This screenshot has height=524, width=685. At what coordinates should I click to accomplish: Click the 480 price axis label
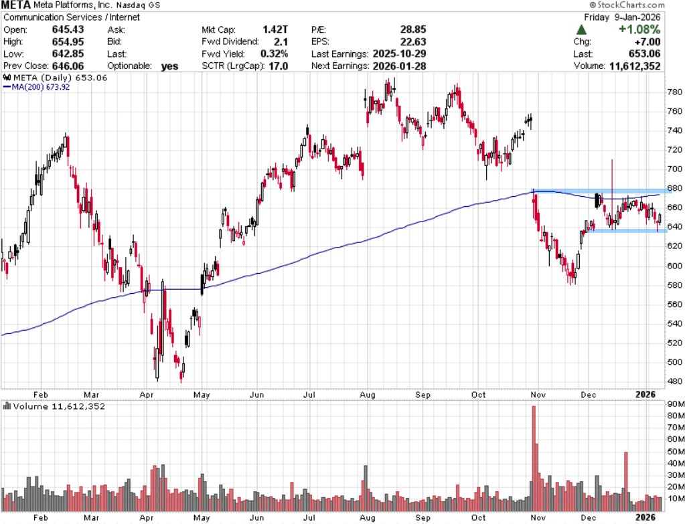[674, 381]
